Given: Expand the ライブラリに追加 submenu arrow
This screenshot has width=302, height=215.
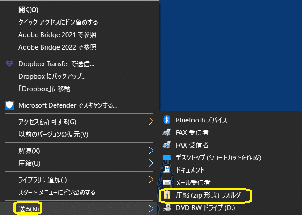Looking at the screenshot, I should click(x=151, y=180).
